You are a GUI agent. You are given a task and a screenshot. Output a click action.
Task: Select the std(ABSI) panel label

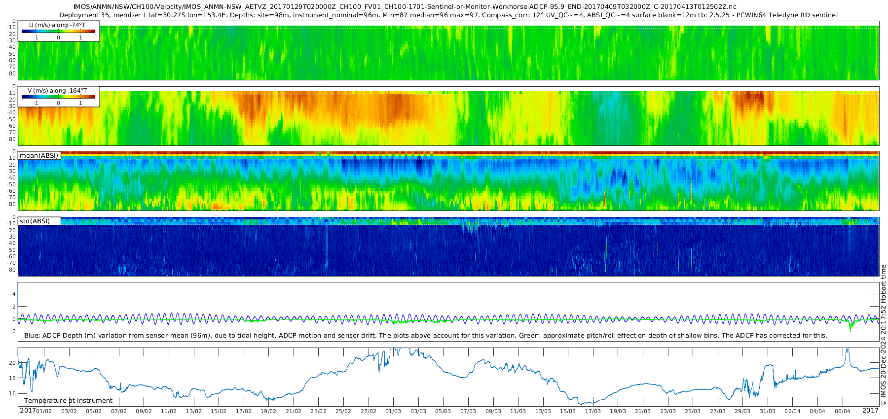coord(35,221)
